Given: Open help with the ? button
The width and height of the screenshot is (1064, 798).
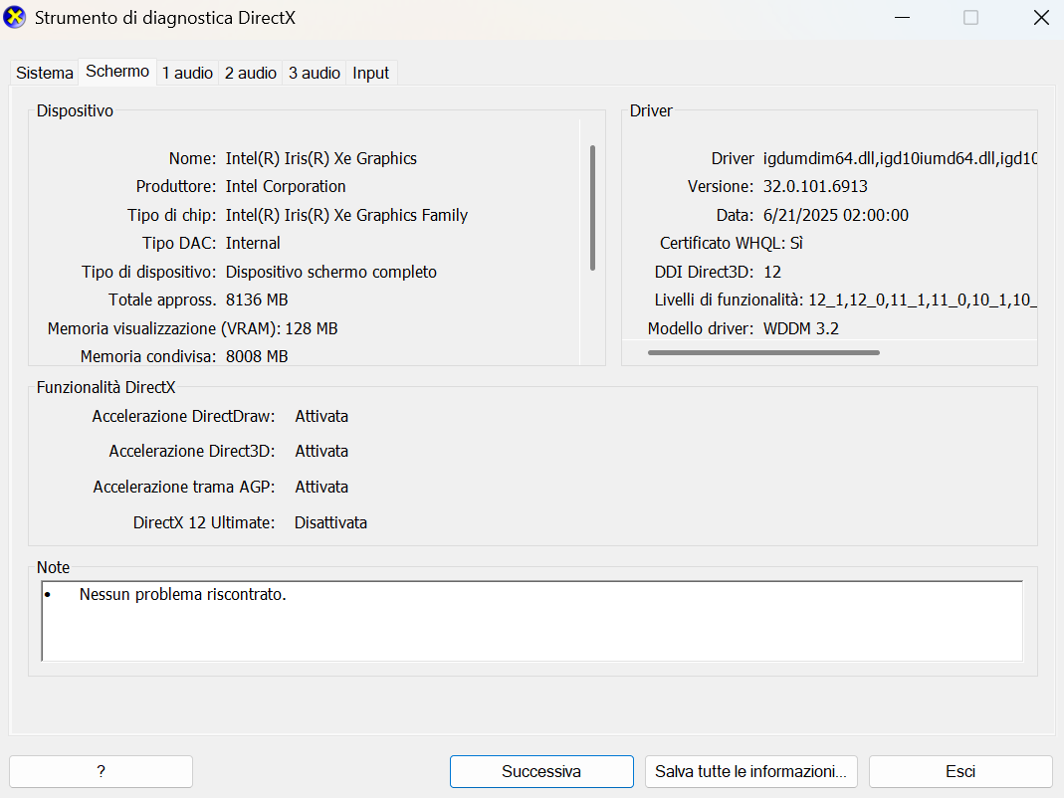Looking at the screenshot, I should coord(102,771).
